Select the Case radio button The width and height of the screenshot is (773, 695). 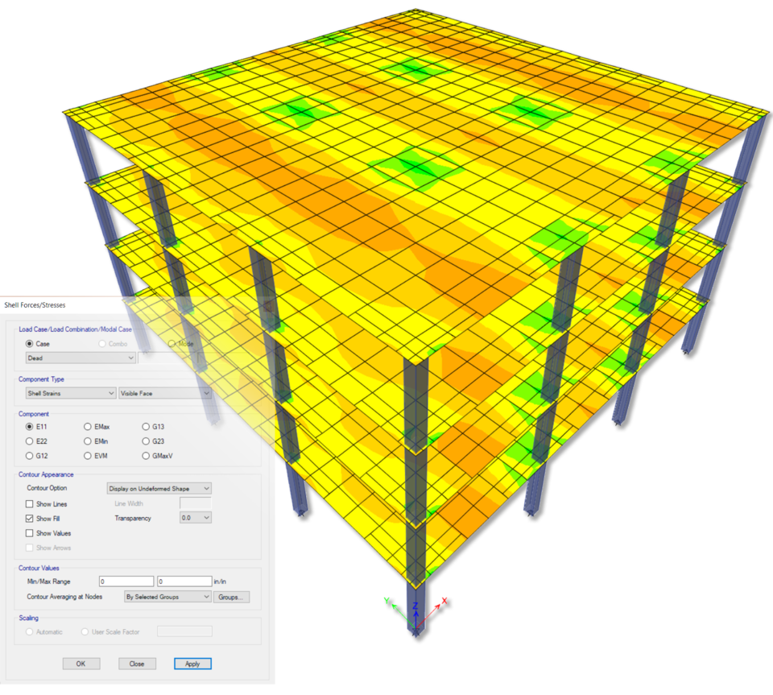pyautogui.click(x=30, y=344)
